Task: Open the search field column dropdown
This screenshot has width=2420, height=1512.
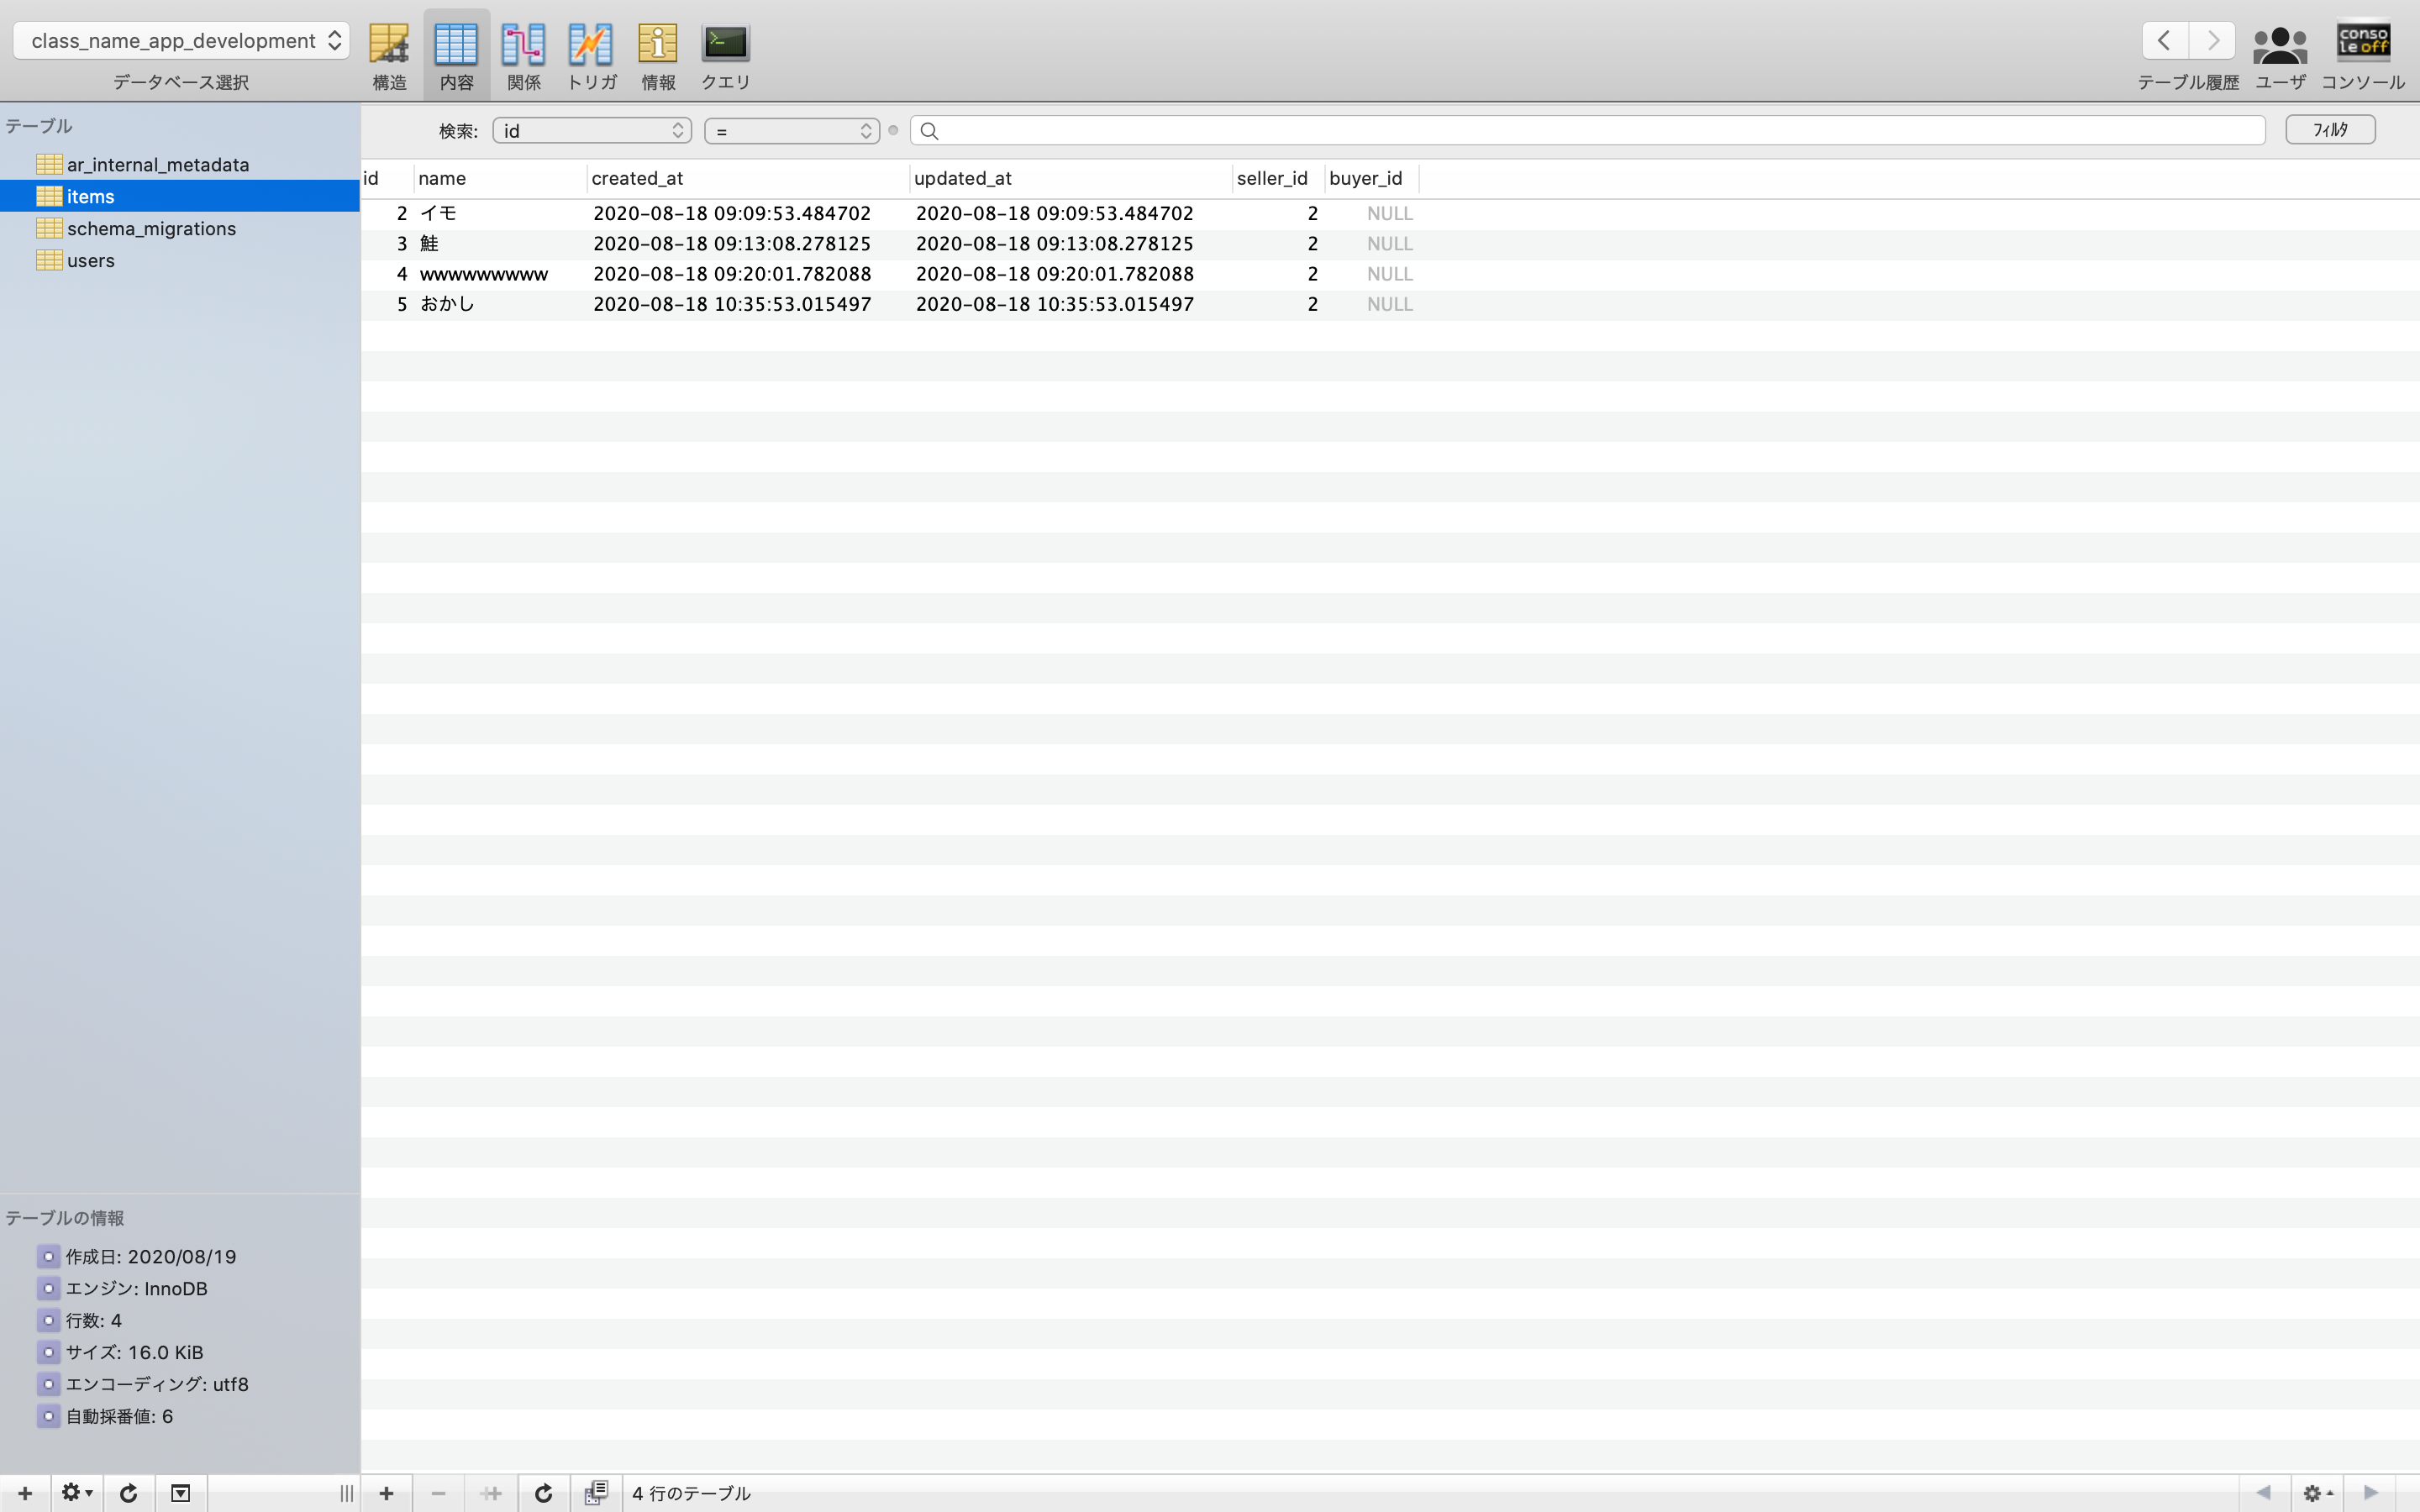Action: pyautogui.click(x=592, y=131)
